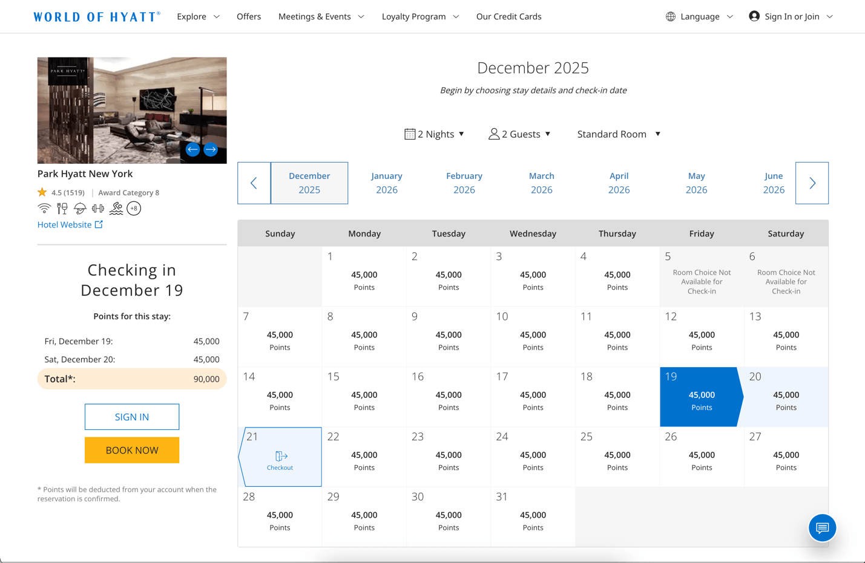Viewport: 865px width, 563px height.
Task: Expand the 2 Guests selector
Action: [519, 134]
